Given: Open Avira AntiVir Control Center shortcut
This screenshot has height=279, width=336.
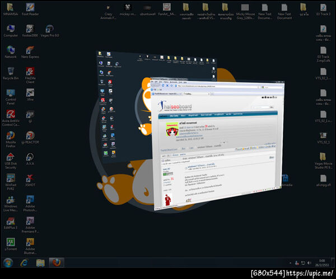Looking at the screenshot, I should pos(11,119).
